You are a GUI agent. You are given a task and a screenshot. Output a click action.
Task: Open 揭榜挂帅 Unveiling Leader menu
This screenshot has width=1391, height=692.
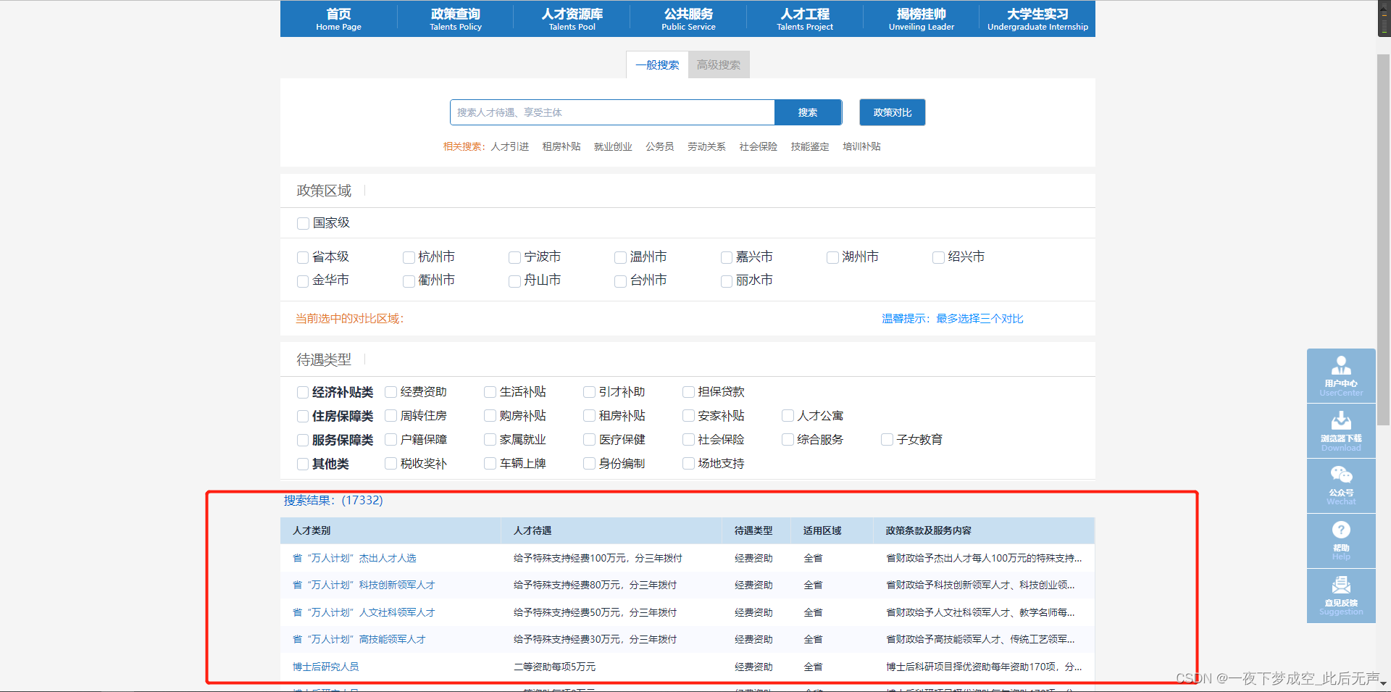pyautogui.click(x=922, y=19)
